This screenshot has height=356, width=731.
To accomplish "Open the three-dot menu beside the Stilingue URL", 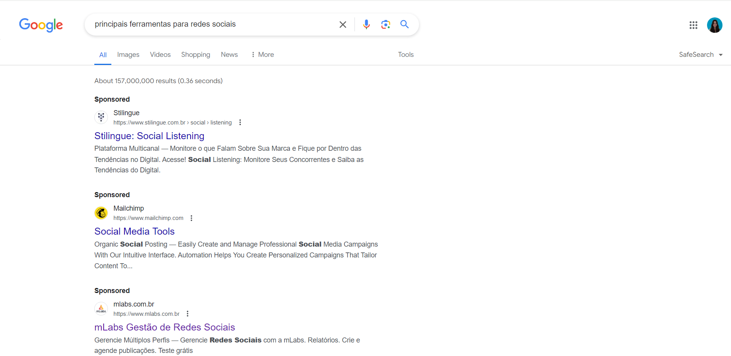I will [240, 123].
